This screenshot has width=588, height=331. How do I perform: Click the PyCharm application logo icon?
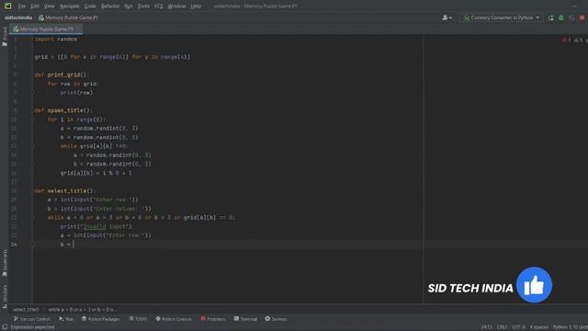click(x=8, y=6)
